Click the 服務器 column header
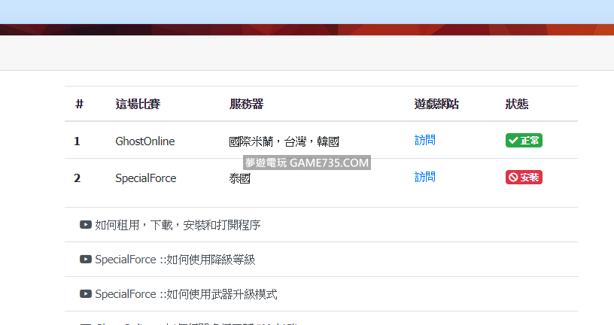The width and height of the screenshot is (614, 325). [x=246, y=104]
